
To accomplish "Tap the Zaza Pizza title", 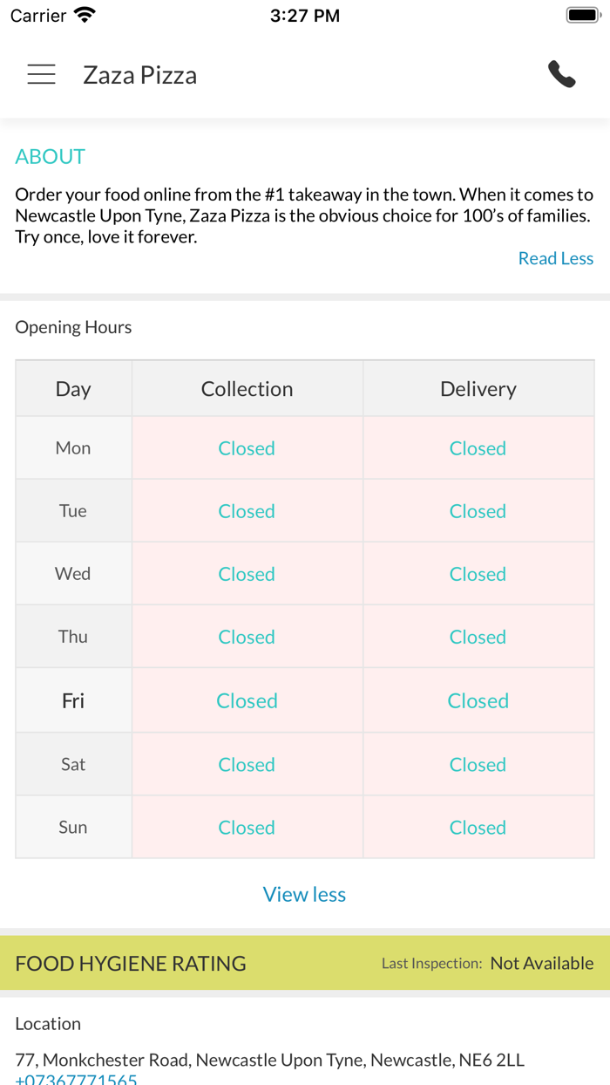I will point(140,75).
